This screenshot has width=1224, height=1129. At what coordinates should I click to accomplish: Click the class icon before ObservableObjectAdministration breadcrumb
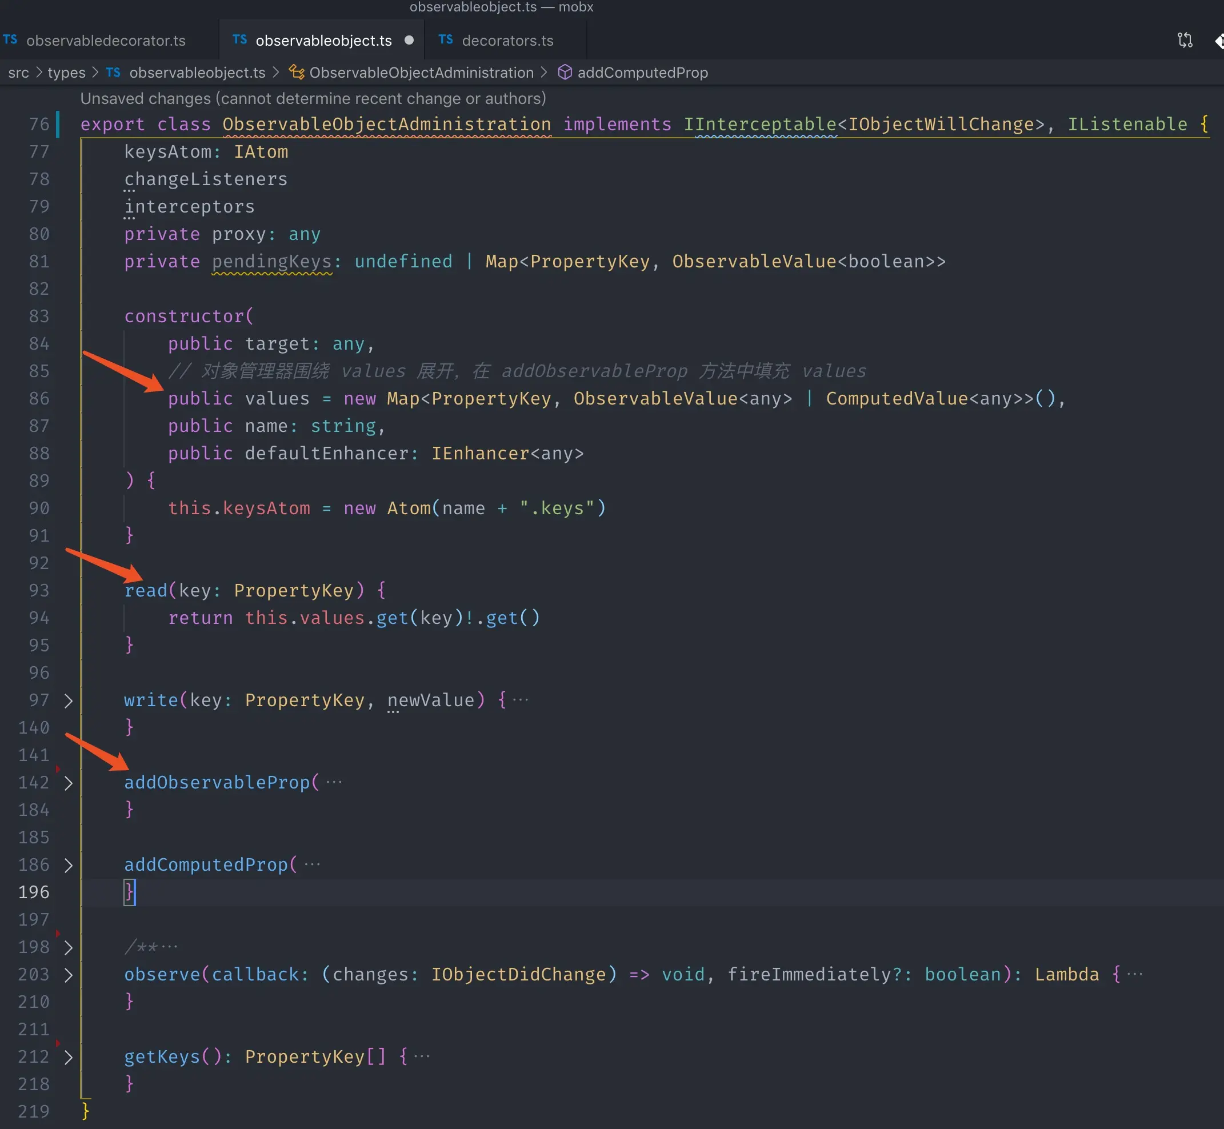[x=297, y=72]
